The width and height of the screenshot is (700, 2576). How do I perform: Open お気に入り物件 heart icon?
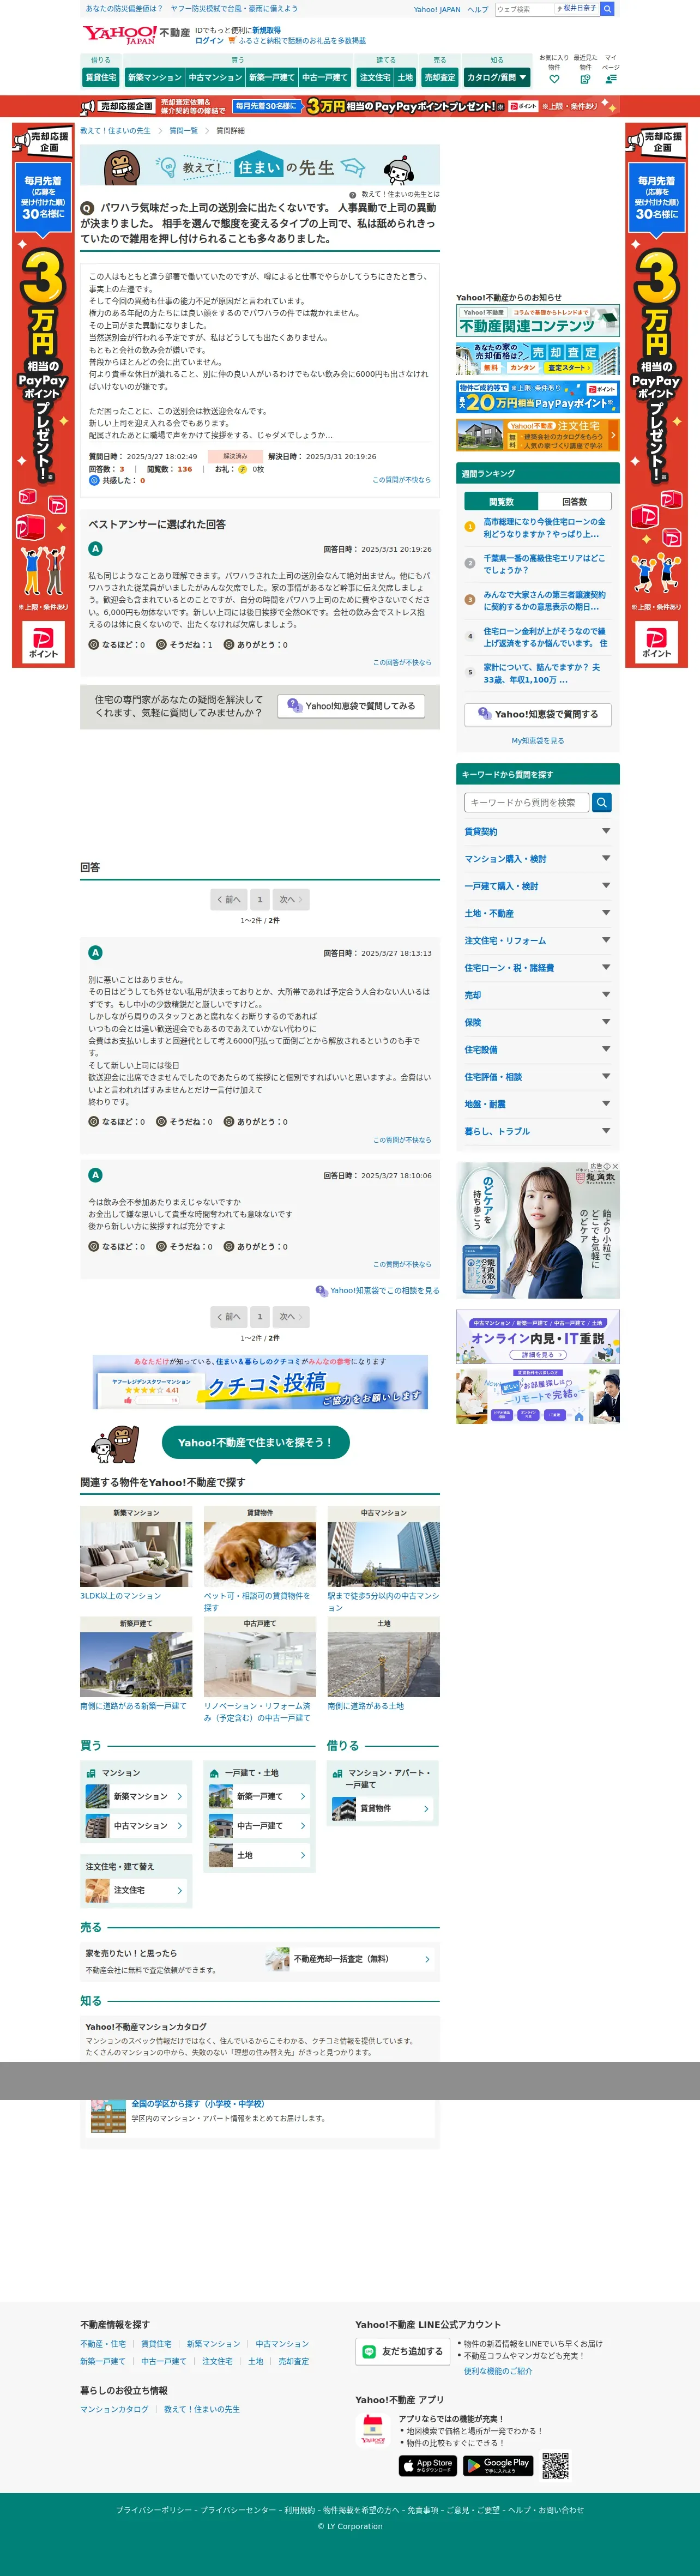(x=554, y=78)
